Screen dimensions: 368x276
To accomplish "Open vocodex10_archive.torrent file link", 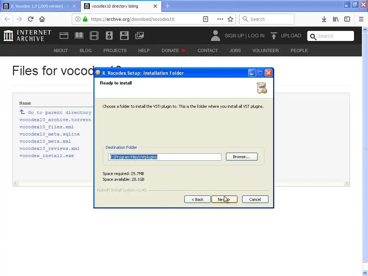I will [x=55, y=120].
